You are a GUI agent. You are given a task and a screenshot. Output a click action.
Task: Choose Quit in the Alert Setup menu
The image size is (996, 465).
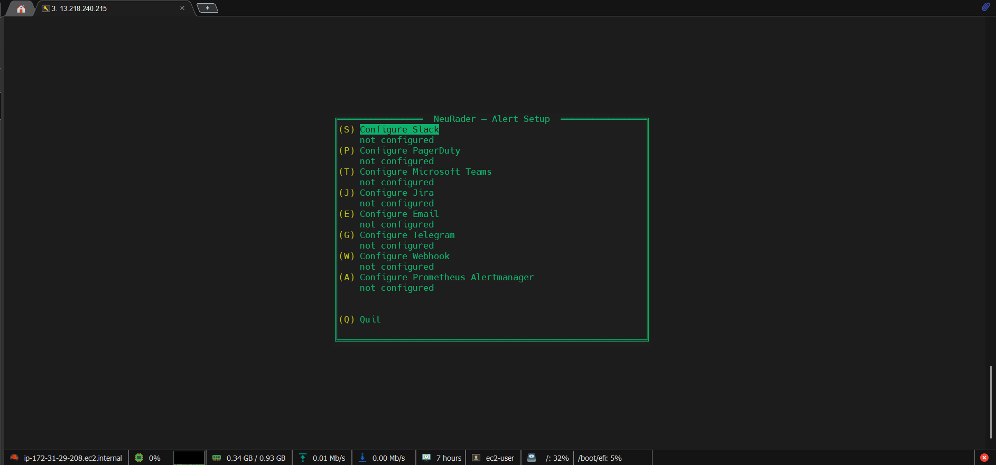click(370, 319)
